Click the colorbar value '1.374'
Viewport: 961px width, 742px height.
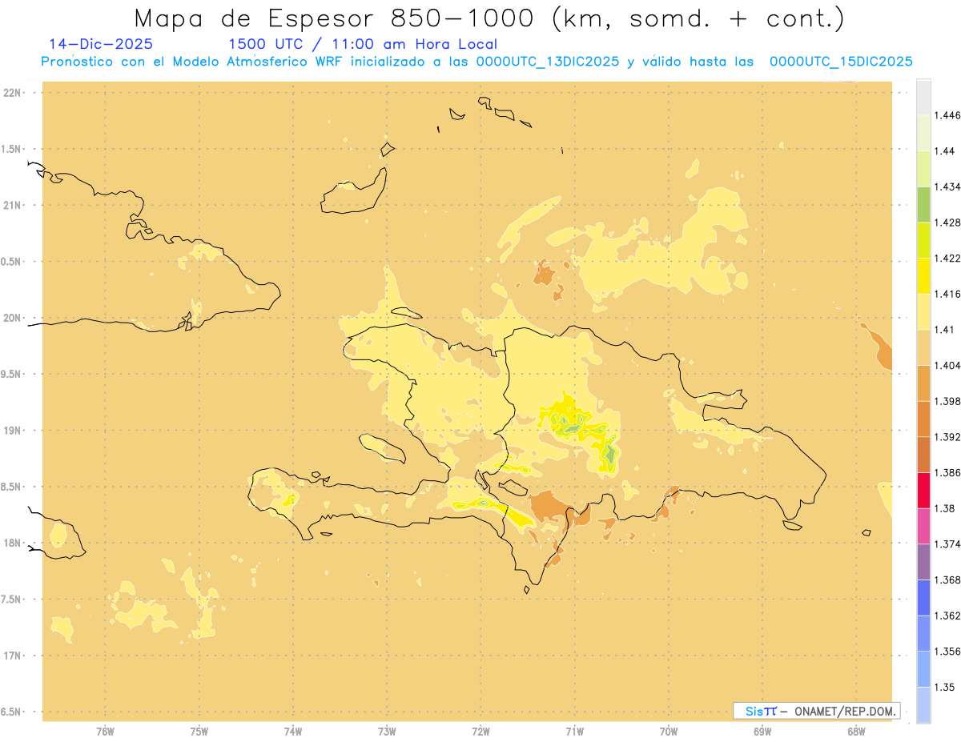click(x=947, y=544)
